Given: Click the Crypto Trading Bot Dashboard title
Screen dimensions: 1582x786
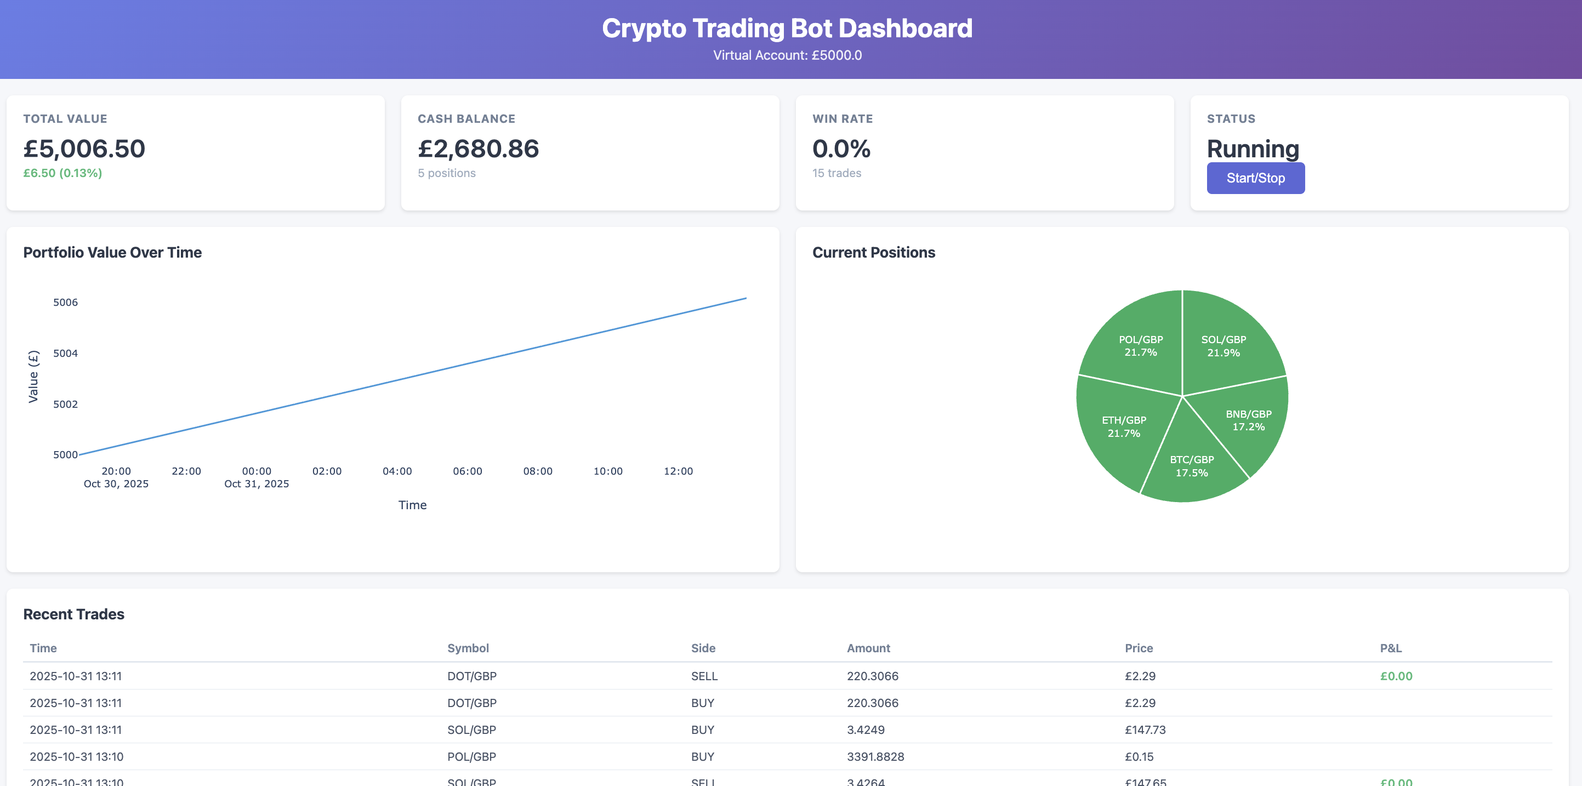Looking at the screenshot, I should [787, 29].
